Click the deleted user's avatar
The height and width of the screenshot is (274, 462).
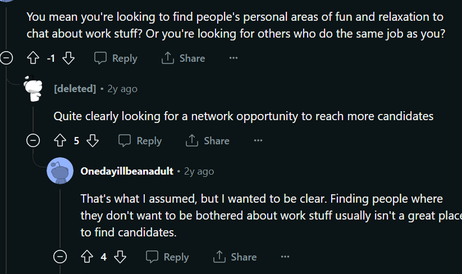pyautogui.click(x=33, y=89)
